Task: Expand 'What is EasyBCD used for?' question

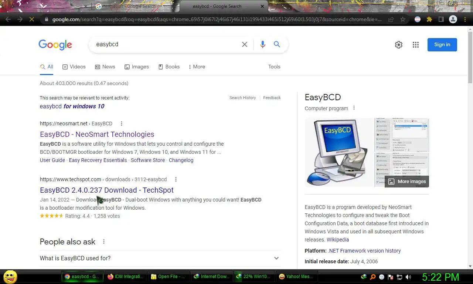Action: tap(160, 258)
